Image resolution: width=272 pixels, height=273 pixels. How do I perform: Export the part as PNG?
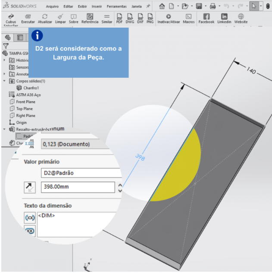pyautogui.click(x=150, y=16)
